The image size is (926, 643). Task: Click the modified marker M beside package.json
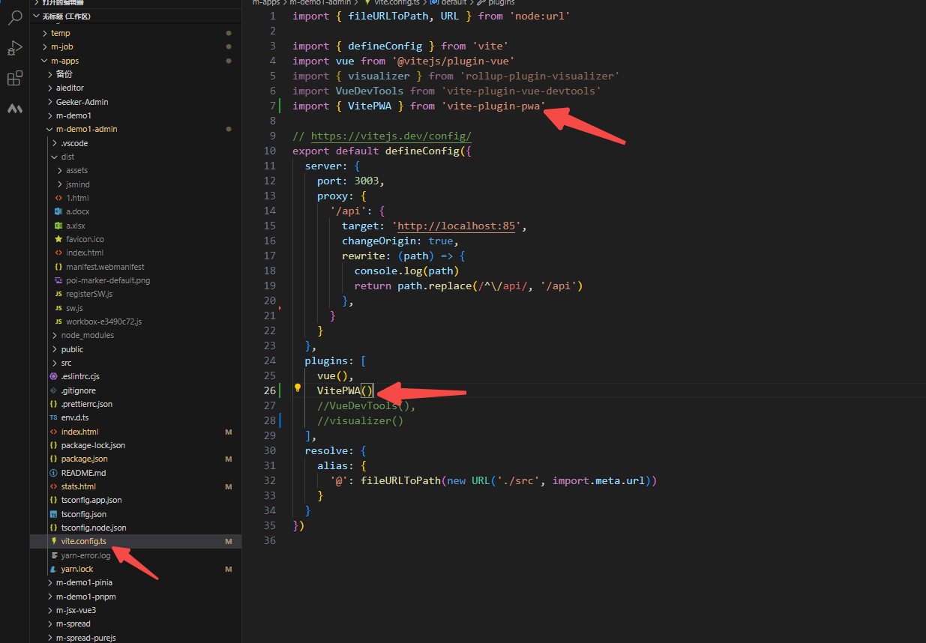(x=228, y=459)
